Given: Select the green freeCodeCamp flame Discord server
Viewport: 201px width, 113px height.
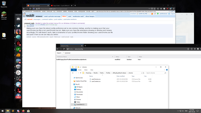Looking at the screenshot, I should click(18, 49).
